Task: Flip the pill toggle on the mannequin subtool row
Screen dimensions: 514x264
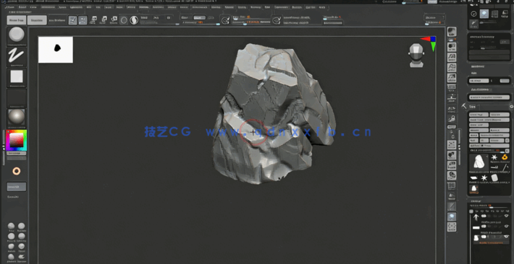Action: coord(484,216)
